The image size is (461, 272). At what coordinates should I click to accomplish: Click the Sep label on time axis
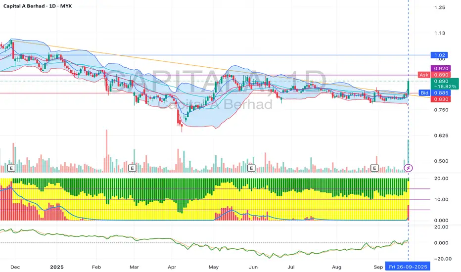(x=378, y=267)
